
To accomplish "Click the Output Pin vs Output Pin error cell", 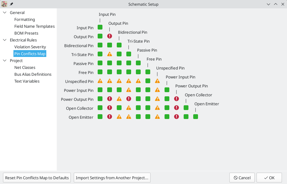I will click(x=110, y=36).
